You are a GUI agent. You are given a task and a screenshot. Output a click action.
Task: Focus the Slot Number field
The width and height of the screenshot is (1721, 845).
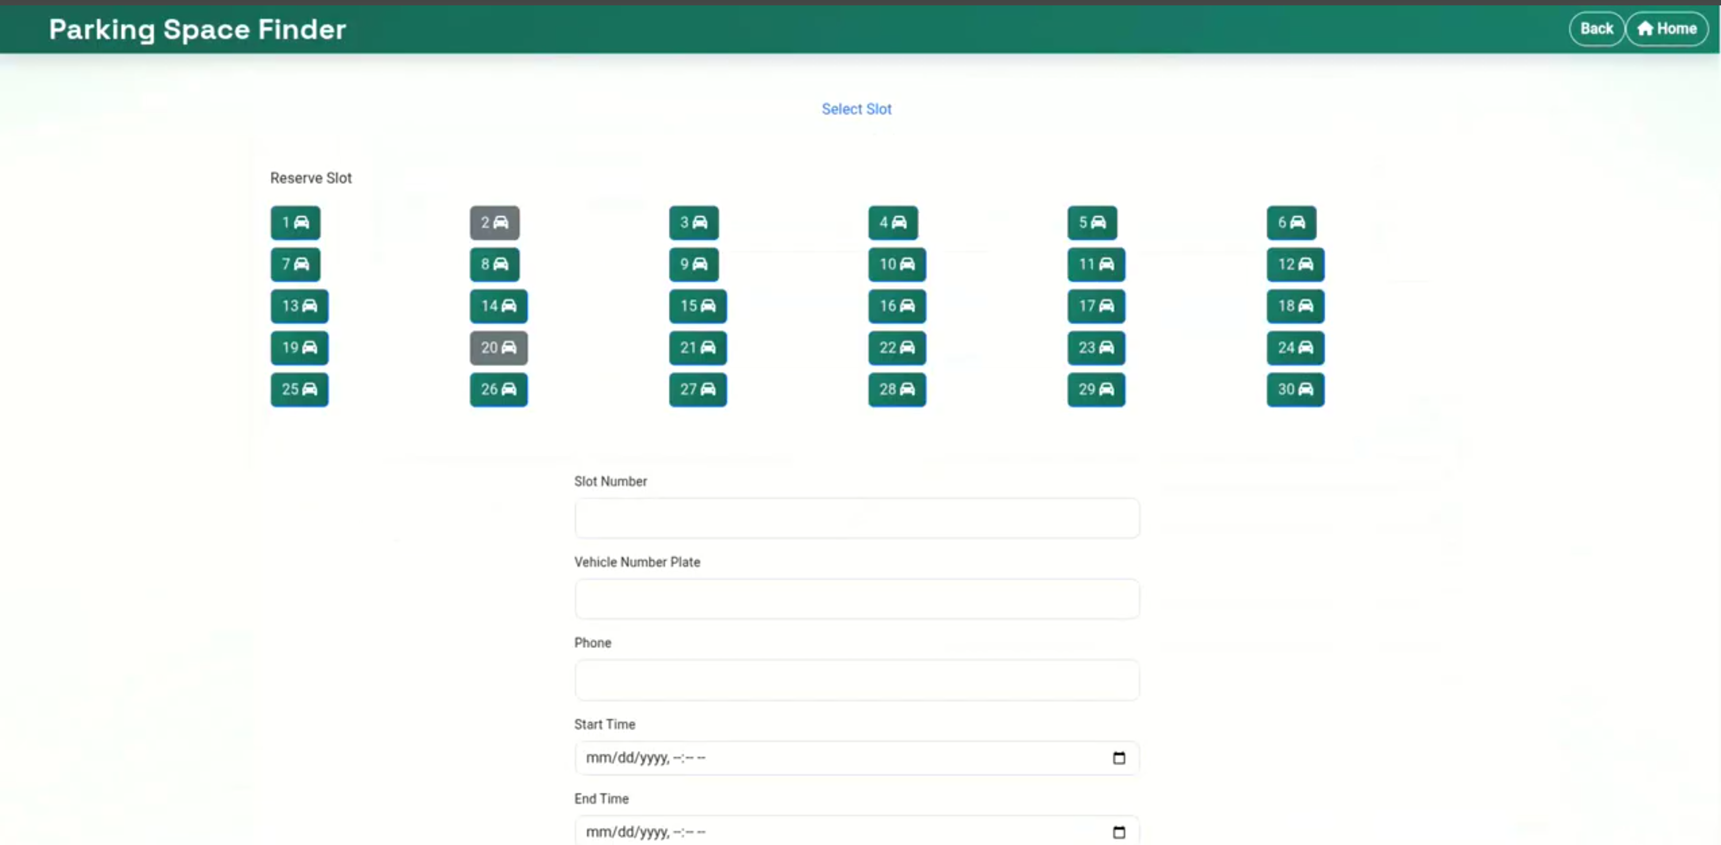[x=857, y=518]
